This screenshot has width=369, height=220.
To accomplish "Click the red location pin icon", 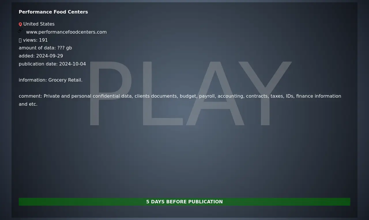I will click(x=20, y=24).
